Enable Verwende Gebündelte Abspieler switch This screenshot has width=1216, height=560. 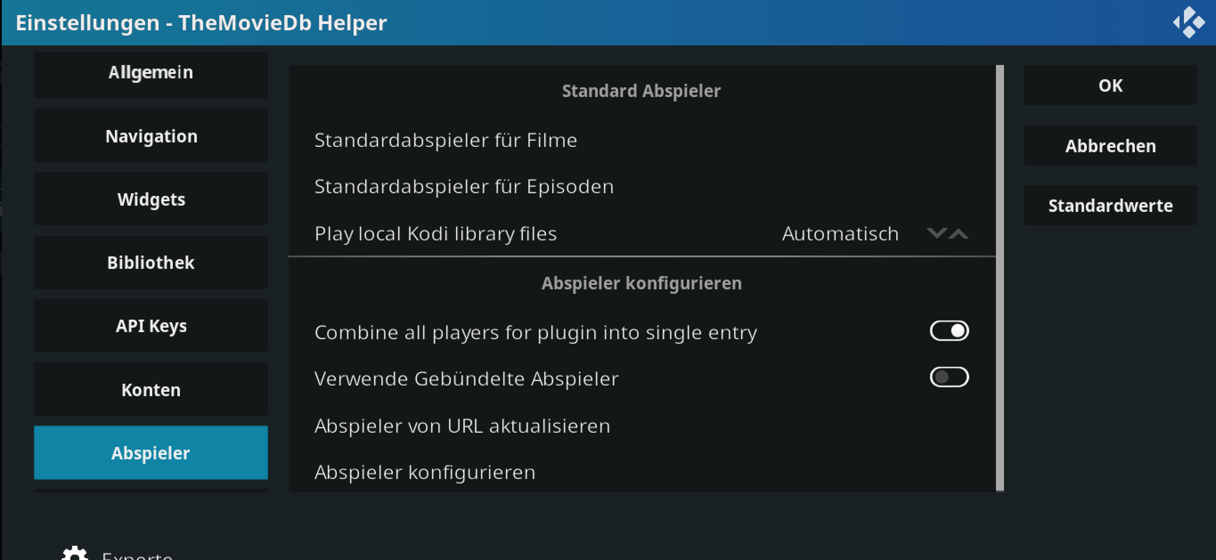pyautogui.click(x=949, y=377)
